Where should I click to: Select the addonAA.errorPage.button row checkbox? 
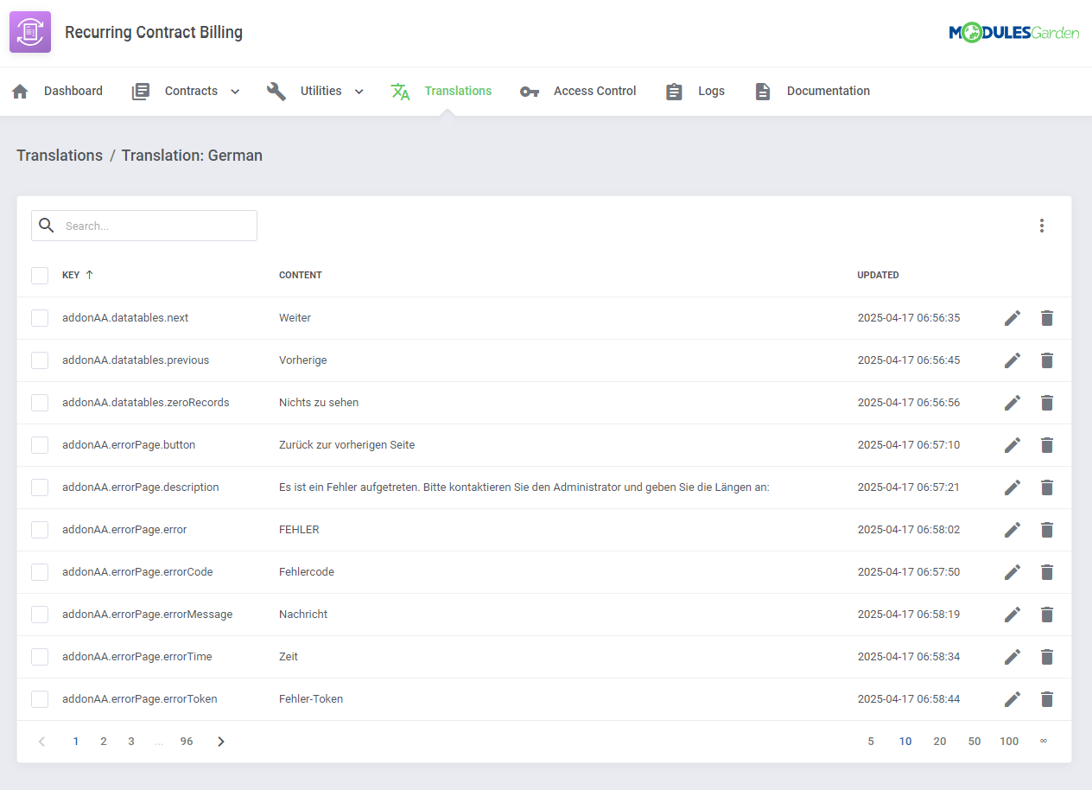coord(40,444)
